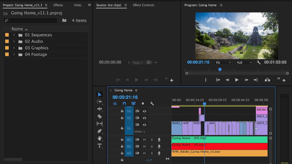Select the Hand tool
The height and width of the screenshot is (164, 292).
100,138
